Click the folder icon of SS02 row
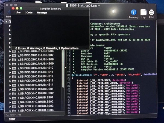This screenshot has width=164, height=123. (x=14, y=102)
